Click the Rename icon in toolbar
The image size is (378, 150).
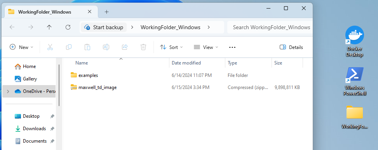click(106, 47)
